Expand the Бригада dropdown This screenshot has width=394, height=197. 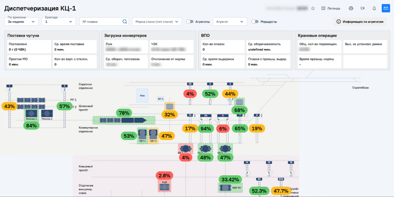point(59,22)
